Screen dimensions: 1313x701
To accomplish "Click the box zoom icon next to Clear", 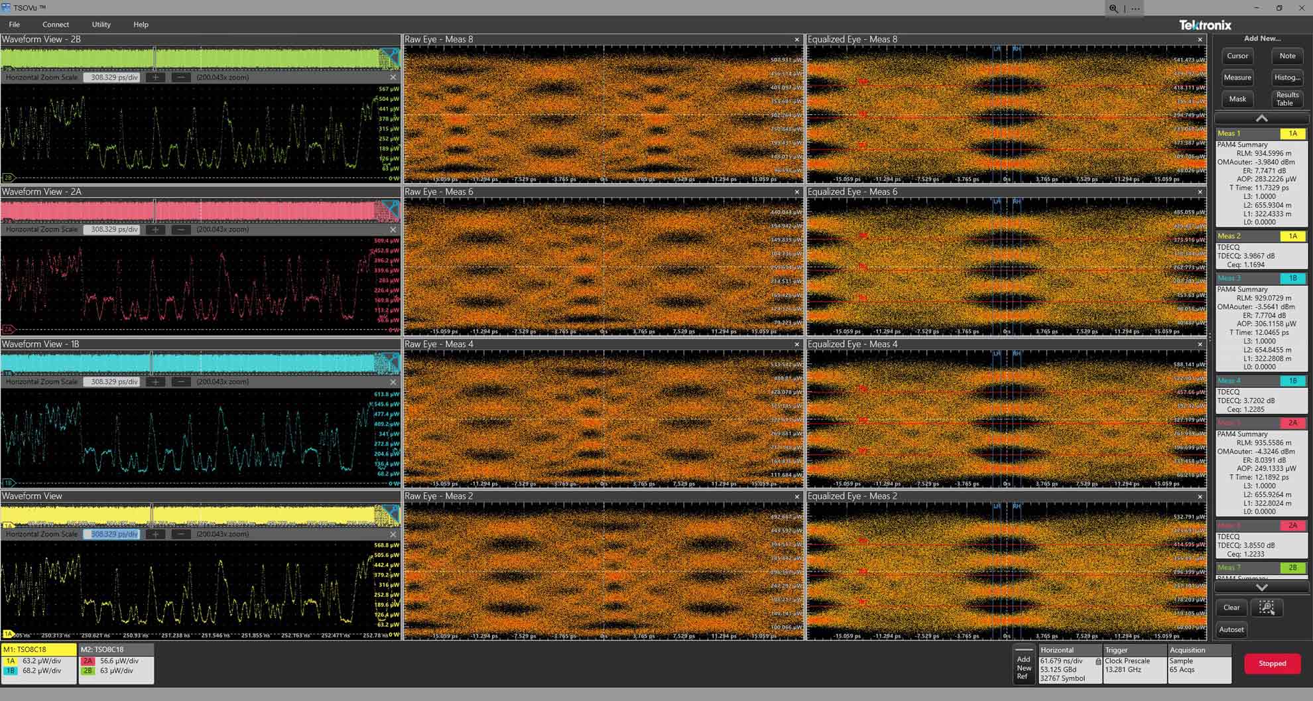I will [x=1267, y=607].
